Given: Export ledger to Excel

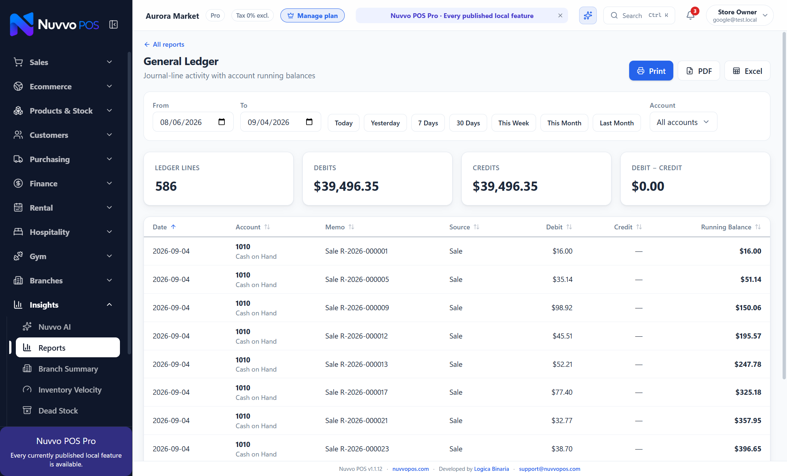Looking at the screenshot, I should (x=747, y=71).
